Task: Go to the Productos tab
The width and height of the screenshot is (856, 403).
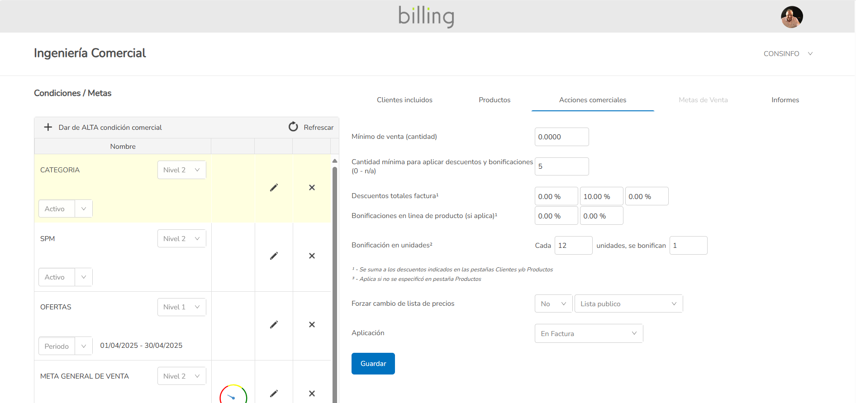Action: [x=495, y=100]
